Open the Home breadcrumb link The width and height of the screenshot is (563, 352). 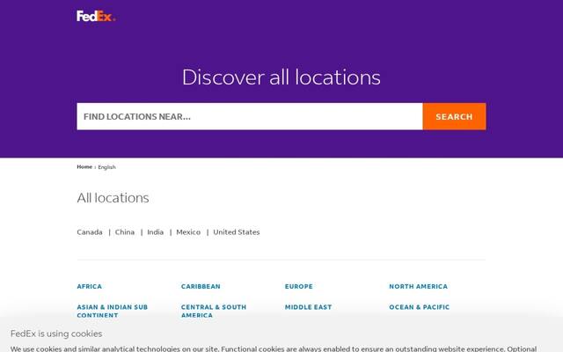click(x=84, y=166)
